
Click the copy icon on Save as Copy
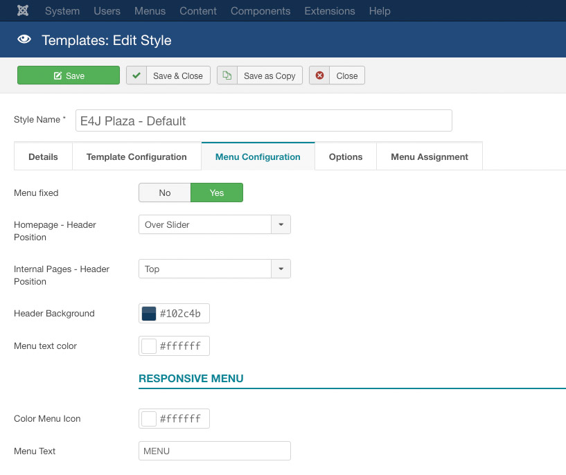click(227, 75)
